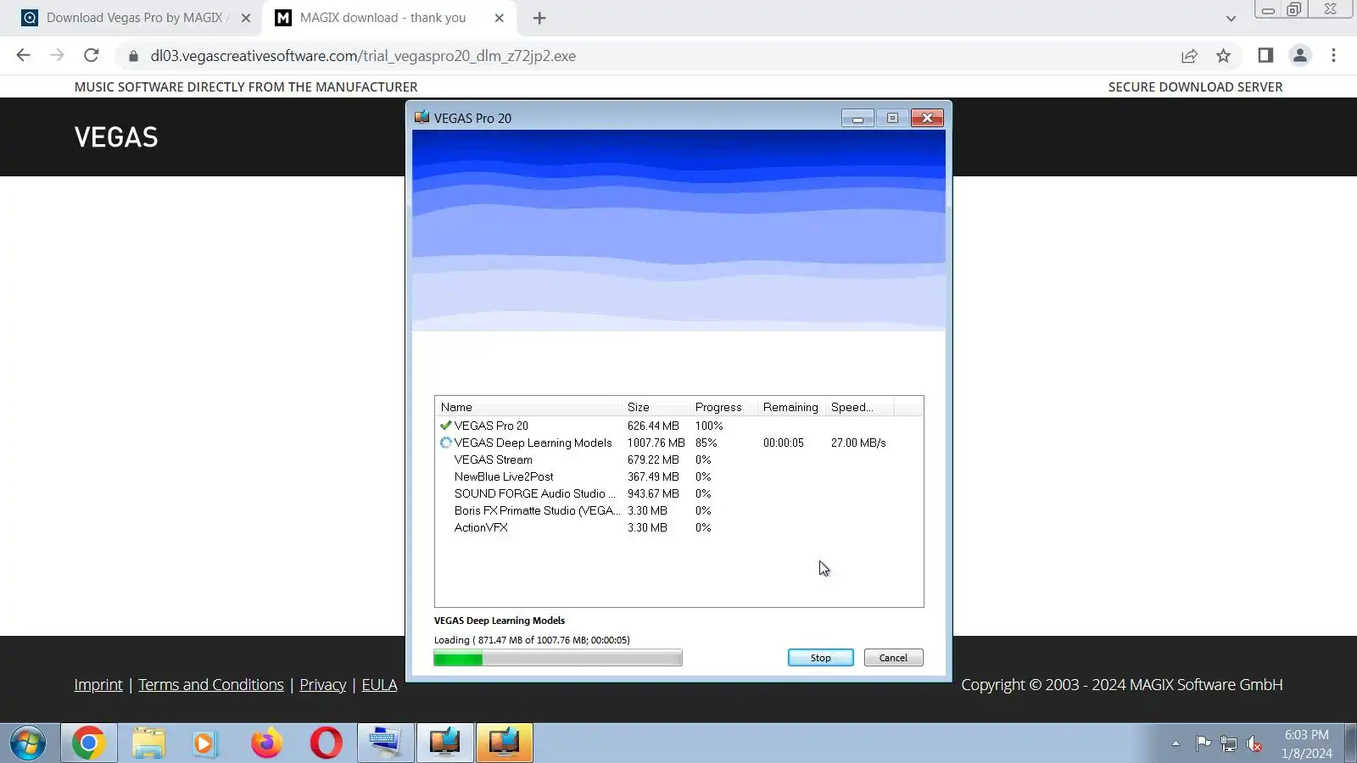Select the ActionVFX list row
The height and width of the screenshot is (763, 1357).
pyautogui.click(x=678, y=527)
